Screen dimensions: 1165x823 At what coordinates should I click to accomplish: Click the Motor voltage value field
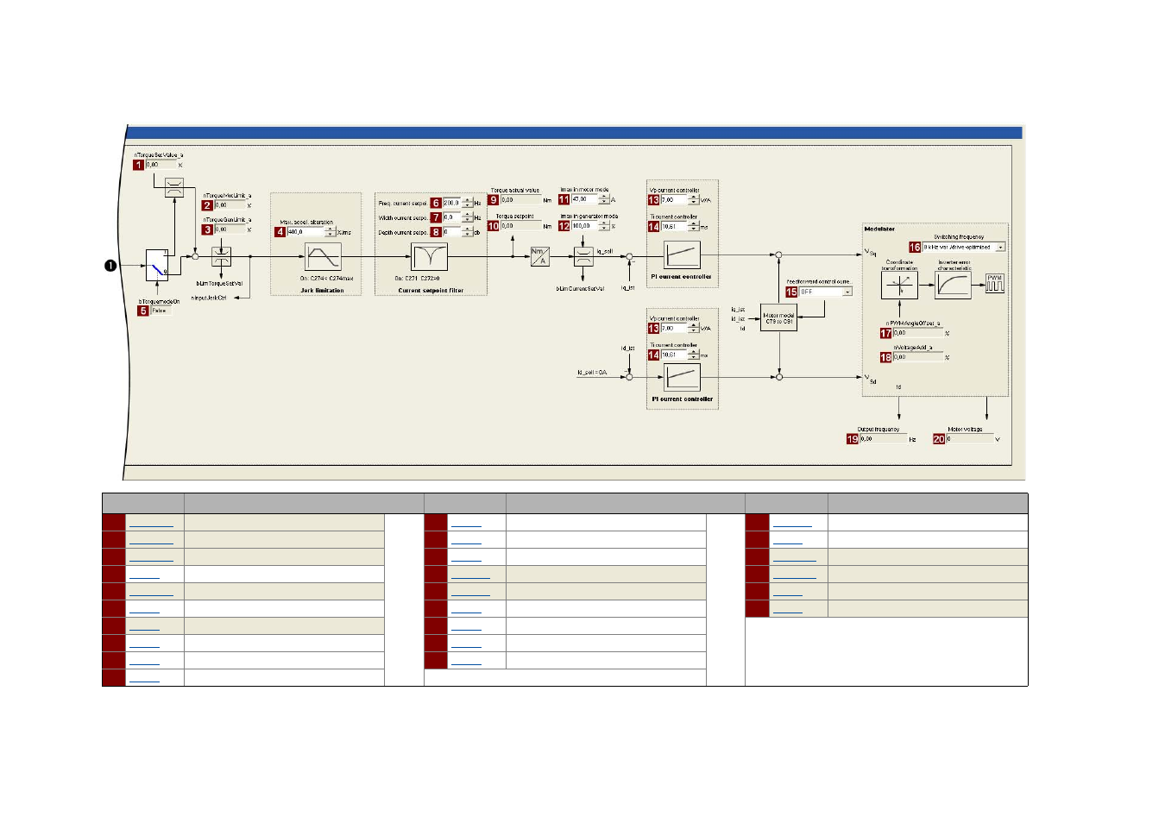(x=970, y=439)
